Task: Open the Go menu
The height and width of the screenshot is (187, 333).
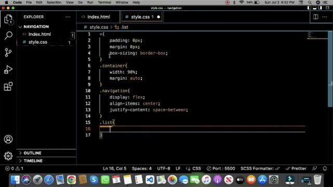Action: (x=81, y=2)
